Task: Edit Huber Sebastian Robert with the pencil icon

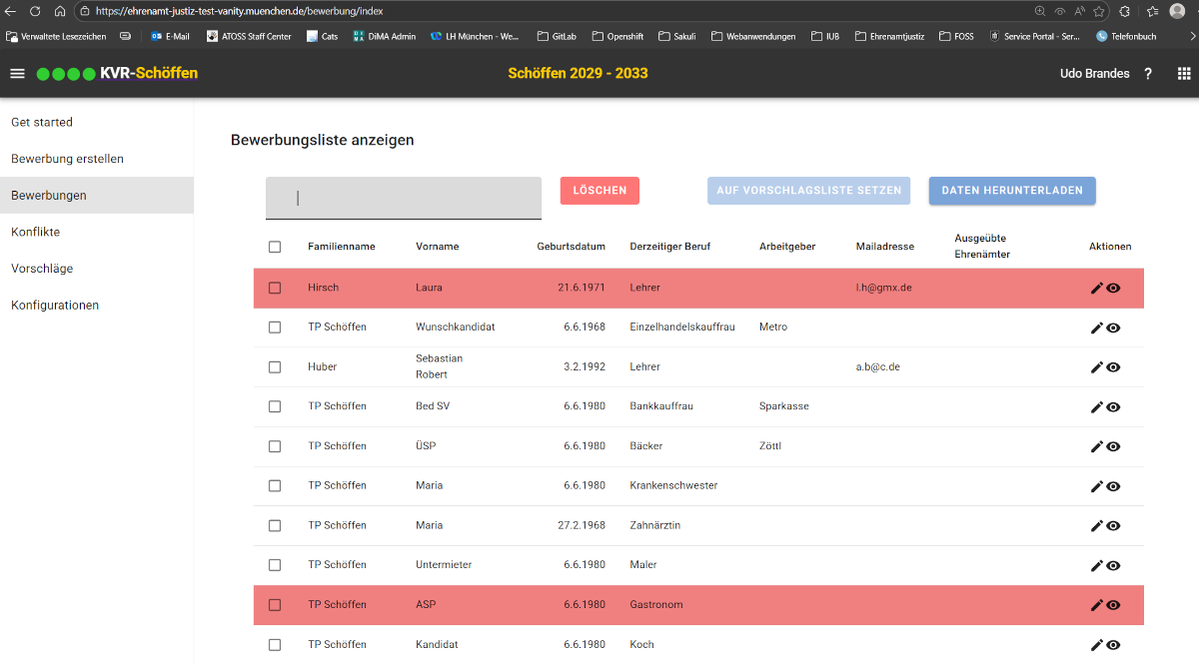Action: click(1097, 366)
